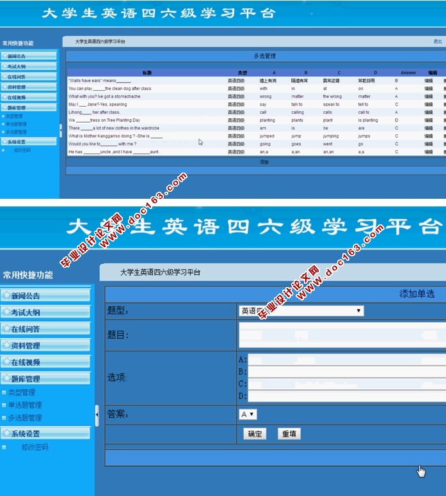
Task: Edit the "Mother Kanggarroo" question row
Action: point(429,136)
